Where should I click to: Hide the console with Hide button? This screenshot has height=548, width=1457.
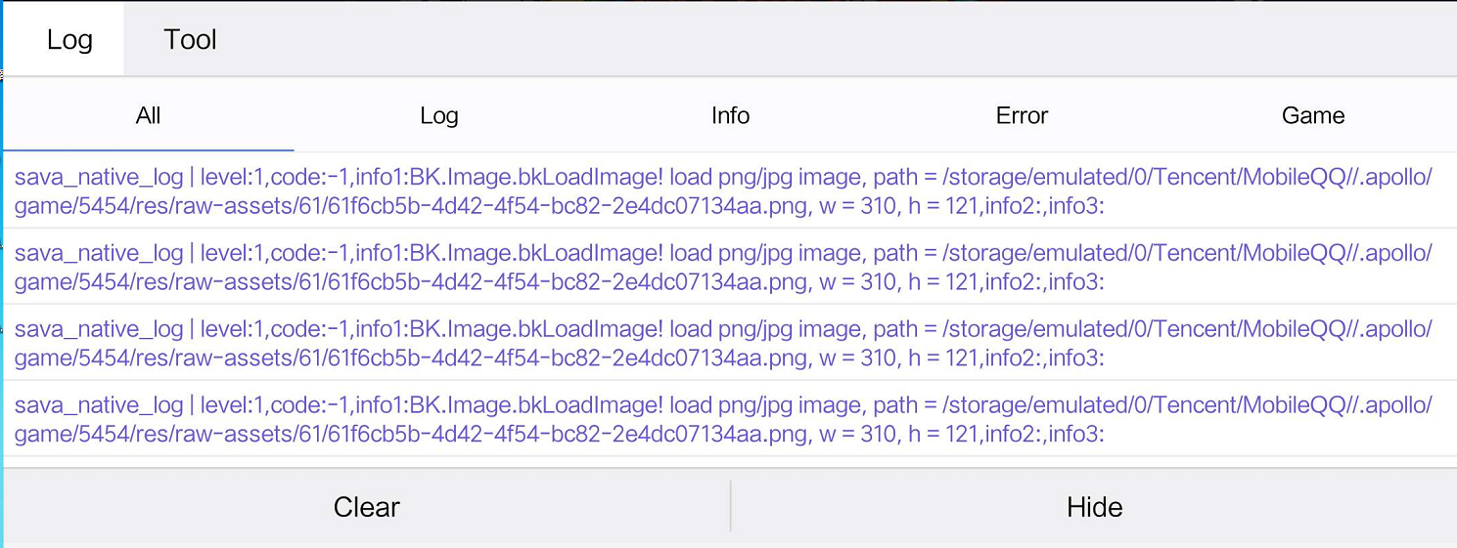click(1094, 507)
